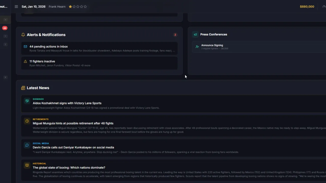Start the Announce Signing press conference
326x183 pixels.
(x=259, y=47)
